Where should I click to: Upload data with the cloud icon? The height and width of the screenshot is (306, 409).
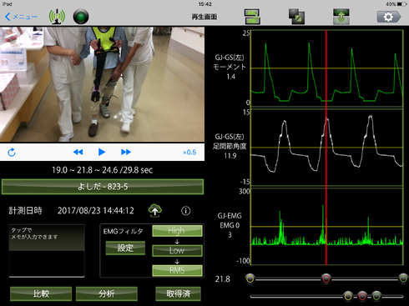pyautogui.click(x=155, y=210)
